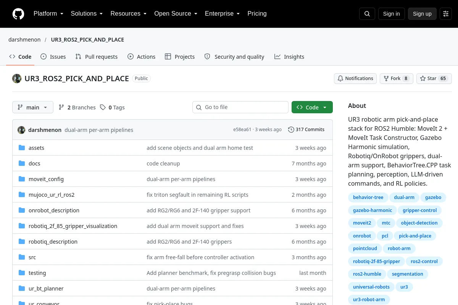Select the Code tab
458x305 pixels.
pyautogui.click(x=20, y=57)
